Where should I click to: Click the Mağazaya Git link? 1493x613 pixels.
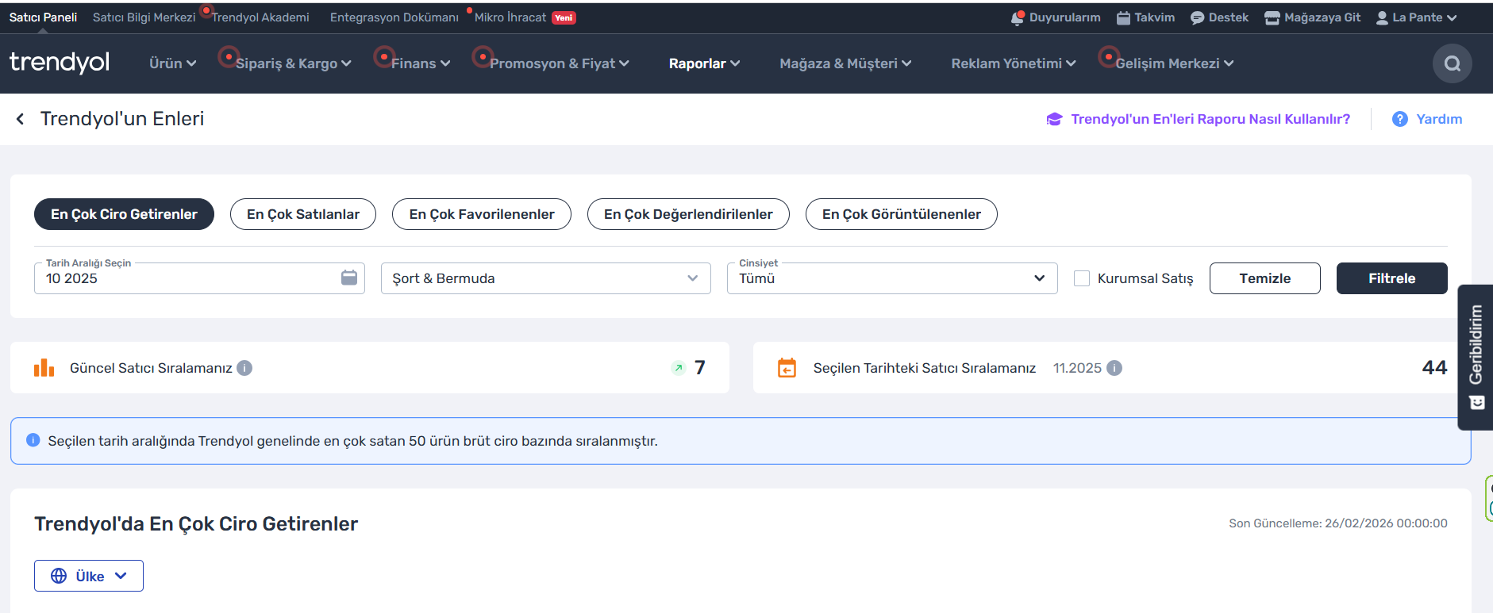1322,17
